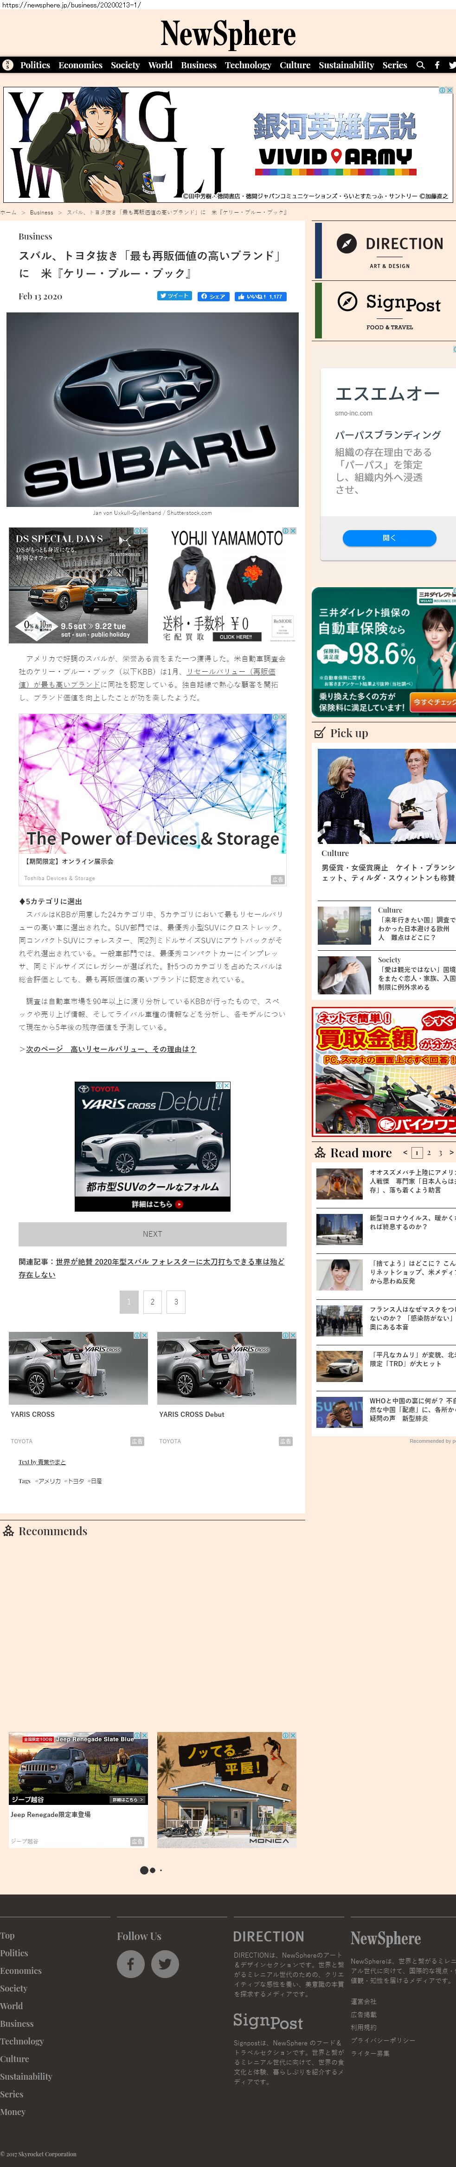Open the Facebook icon in top navigation bar
The image size is (456, 2167).
[437, 65]
